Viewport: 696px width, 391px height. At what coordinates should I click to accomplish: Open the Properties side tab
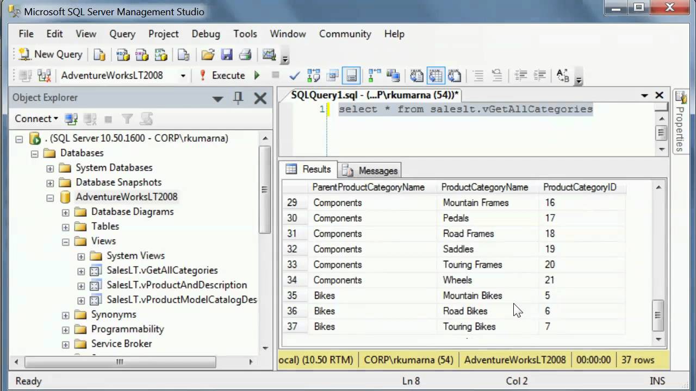pyautogui.click(x=680, y=122)
